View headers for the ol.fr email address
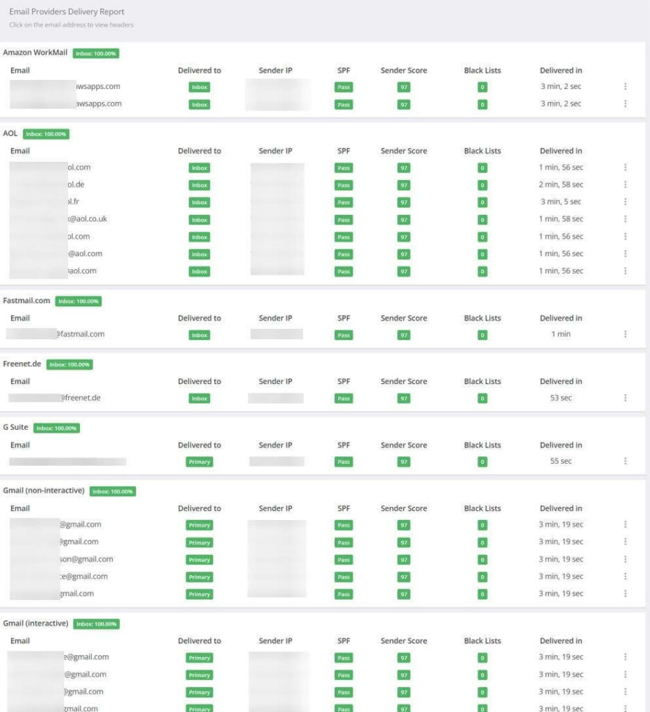 [x=73, y=202]
